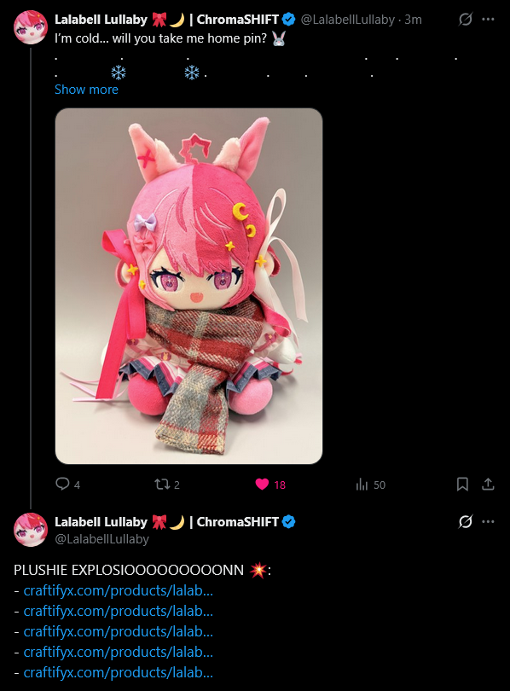Open the first craftifyx.com product link

click(118, 590)
